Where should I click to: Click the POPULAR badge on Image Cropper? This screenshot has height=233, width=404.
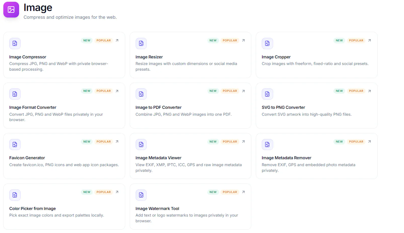pos(356,40)
